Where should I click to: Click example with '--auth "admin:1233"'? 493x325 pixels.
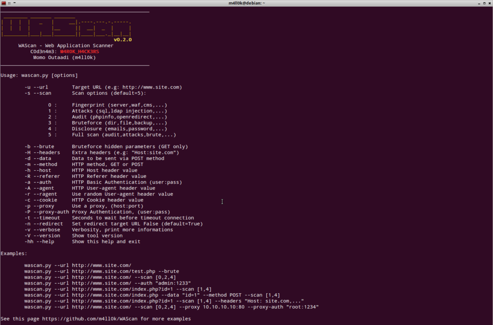coord(107,283)
